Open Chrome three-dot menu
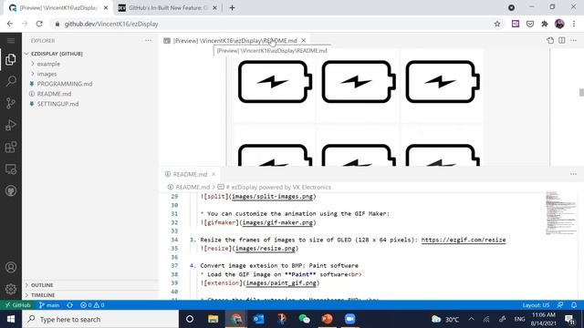Image resolution: width=584 pixels, height=328 pixels. point(574,24)
